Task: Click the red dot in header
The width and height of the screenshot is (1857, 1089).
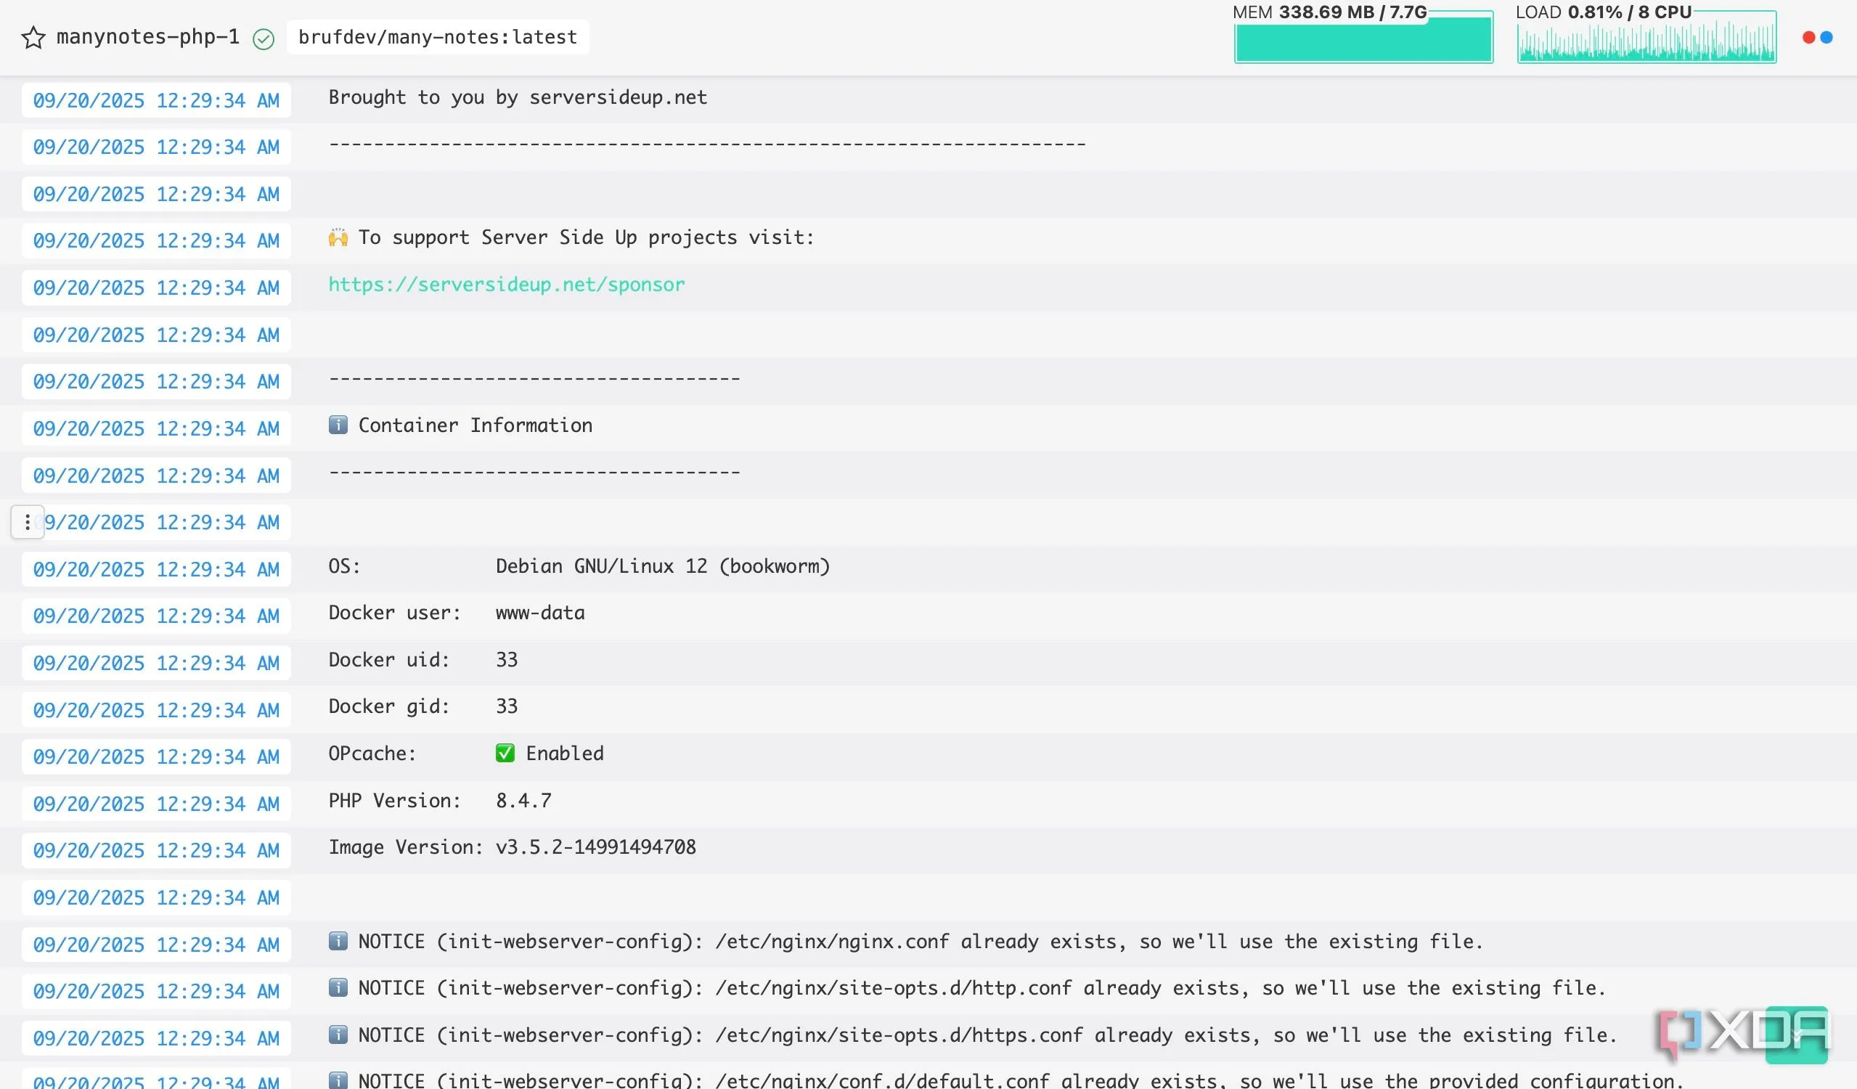Action: click(1808, 38)
